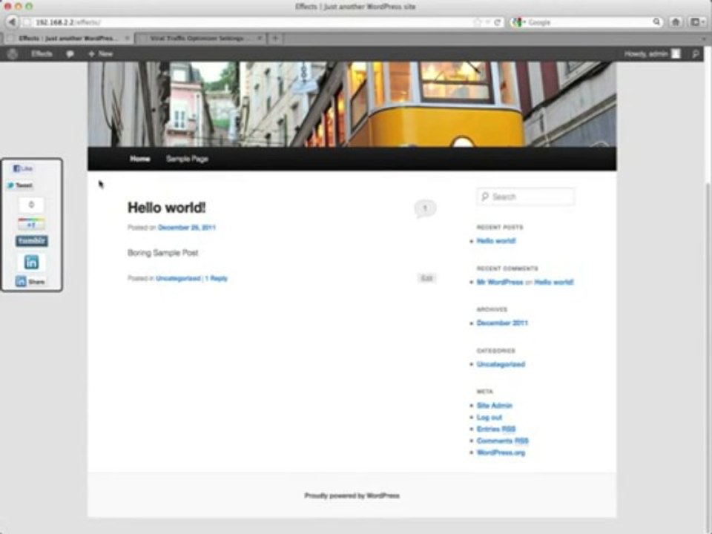Screen dimensions: 712x534
Task: Click the Twitter Tweet button
Action: [x=20, y=185]
